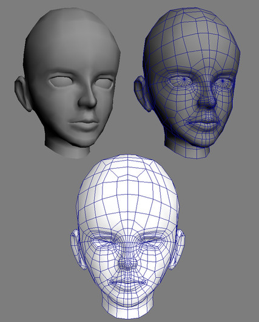Click the ear of the gray wireframe head
This screenshot has width=259, height=322.
click(x=142, y=93)
